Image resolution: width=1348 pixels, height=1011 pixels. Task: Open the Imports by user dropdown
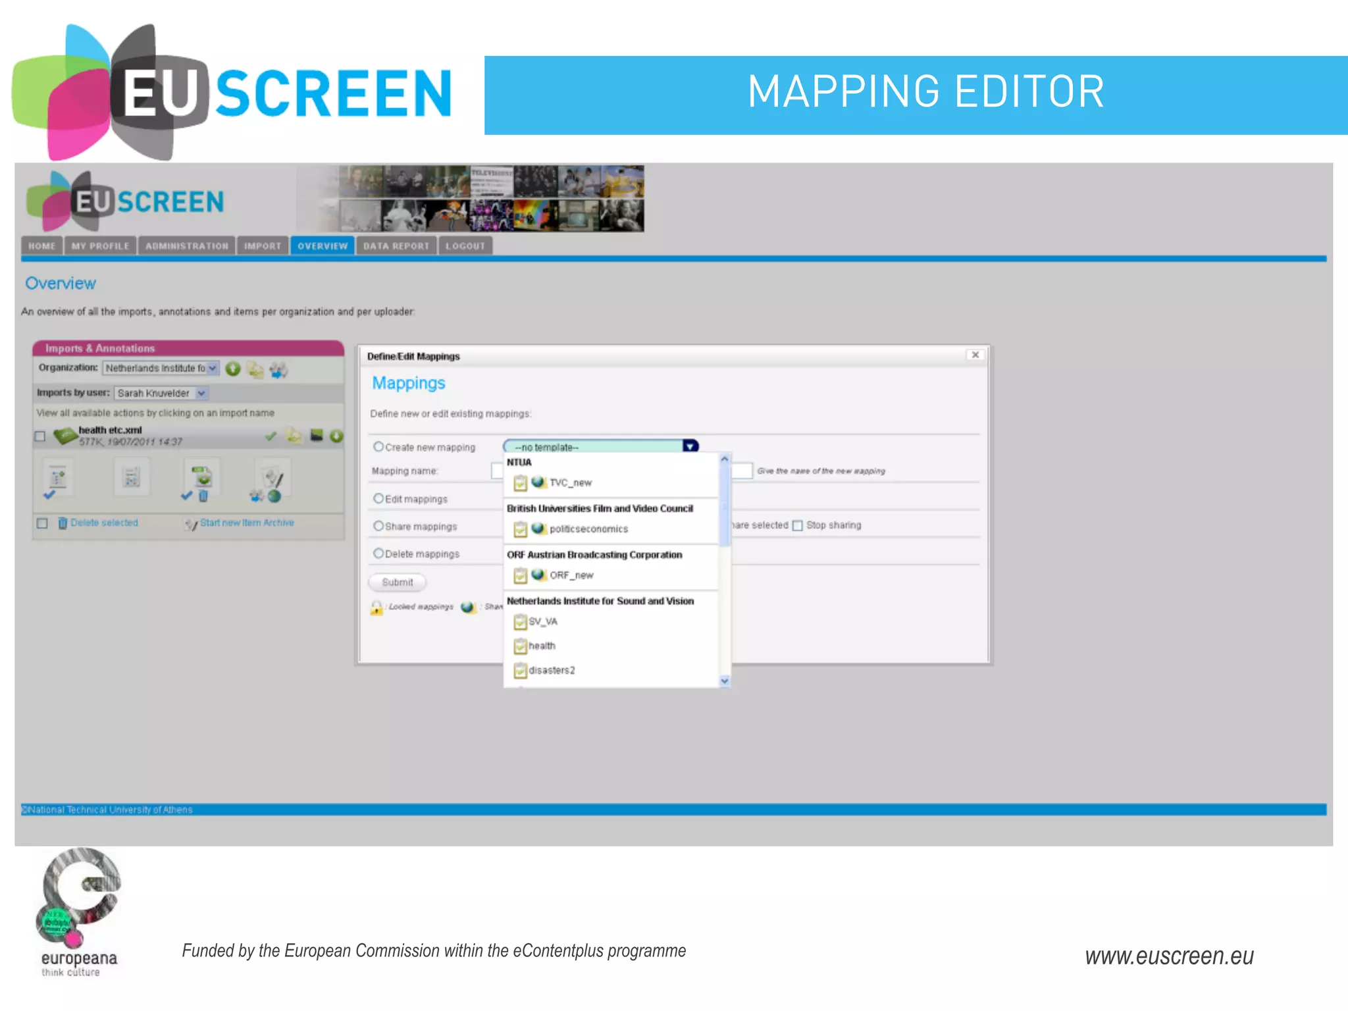[161, 393]
